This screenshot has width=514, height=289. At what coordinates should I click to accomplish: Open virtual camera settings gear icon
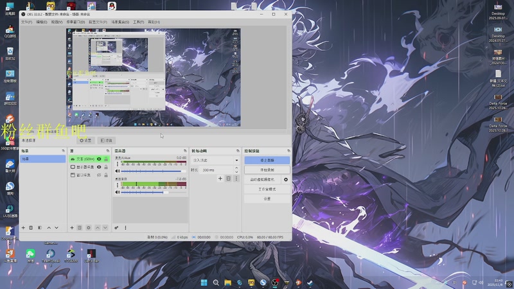286,180
